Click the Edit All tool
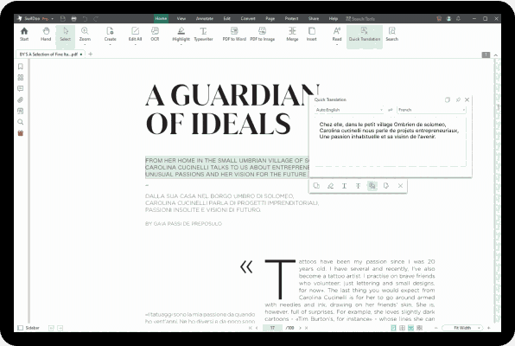Viewport: 515px width, 346px height. [135, 34]
